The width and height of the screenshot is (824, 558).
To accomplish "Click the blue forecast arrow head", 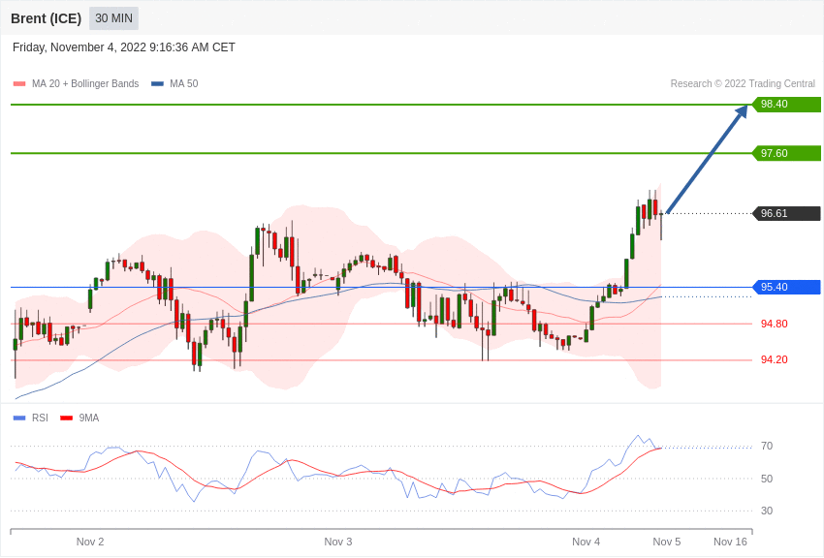I will tap(742, 111).
